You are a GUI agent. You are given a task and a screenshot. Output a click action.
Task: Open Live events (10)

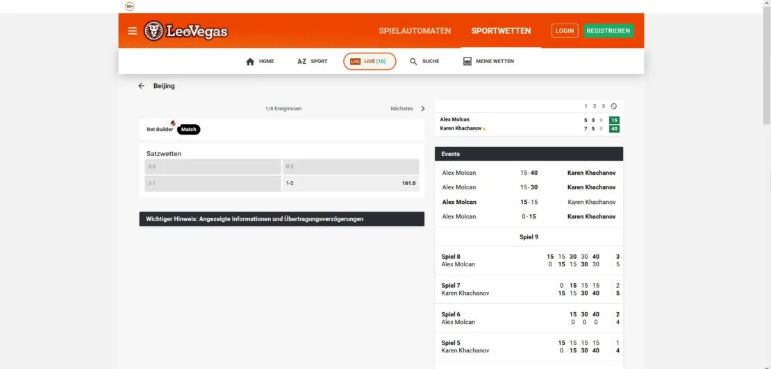(370, 61)
